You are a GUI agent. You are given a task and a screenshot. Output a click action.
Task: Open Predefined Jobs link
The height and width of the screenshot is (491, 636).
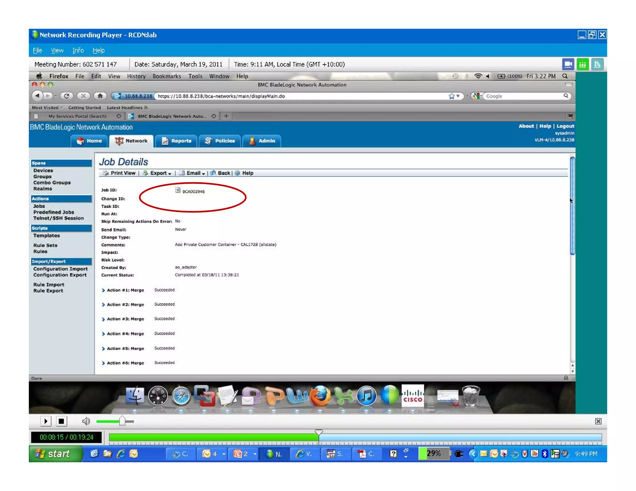[x=54, y=212]
